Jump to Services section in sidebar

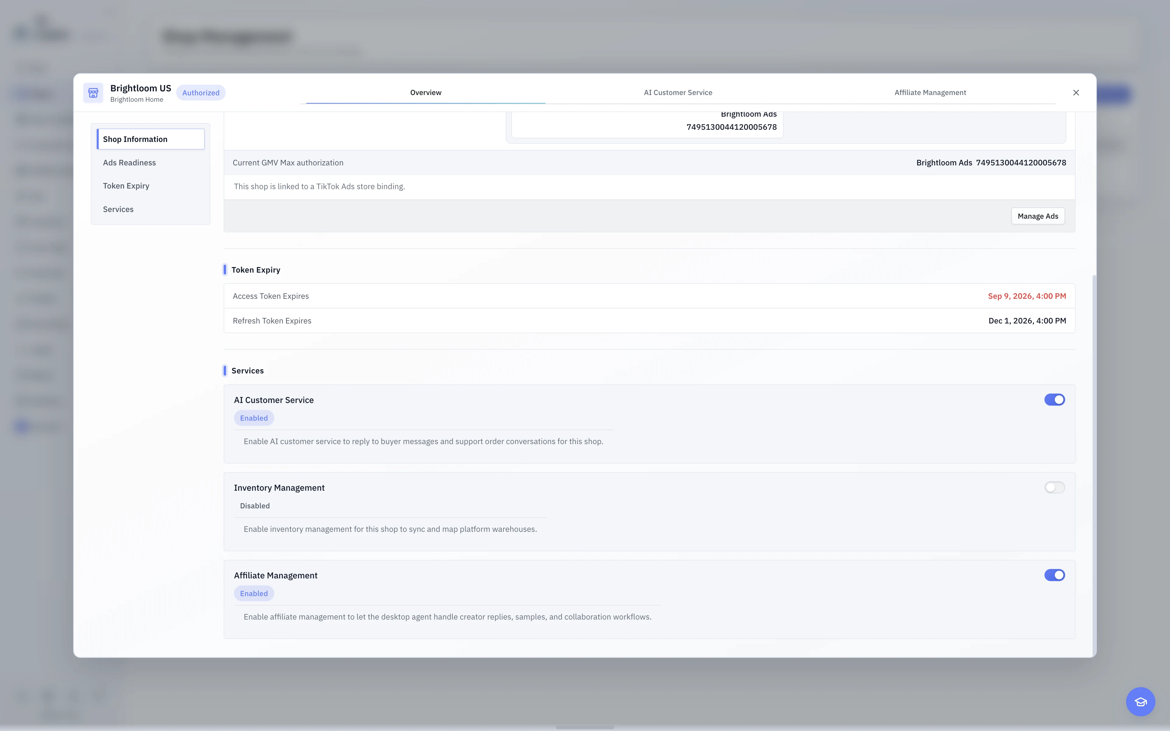point(150,209)
